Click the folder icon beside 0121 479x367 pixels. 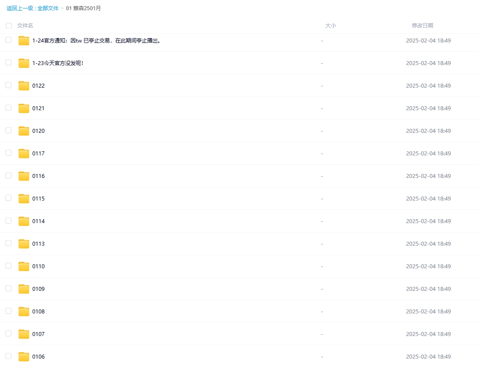[x=23, y=108]
